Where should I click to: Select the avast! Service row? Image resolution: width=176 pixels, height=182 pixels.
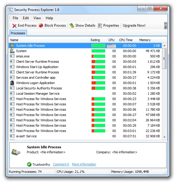coord(85,136)
